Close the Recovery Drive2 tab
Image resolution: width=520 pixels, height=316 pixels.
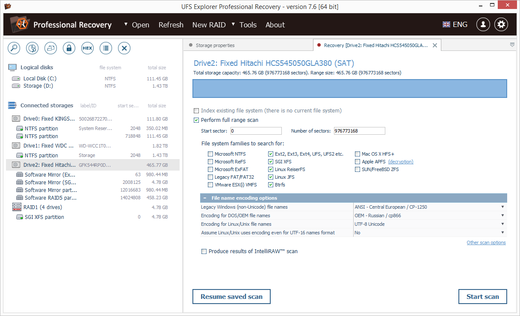tap(435, 45)
